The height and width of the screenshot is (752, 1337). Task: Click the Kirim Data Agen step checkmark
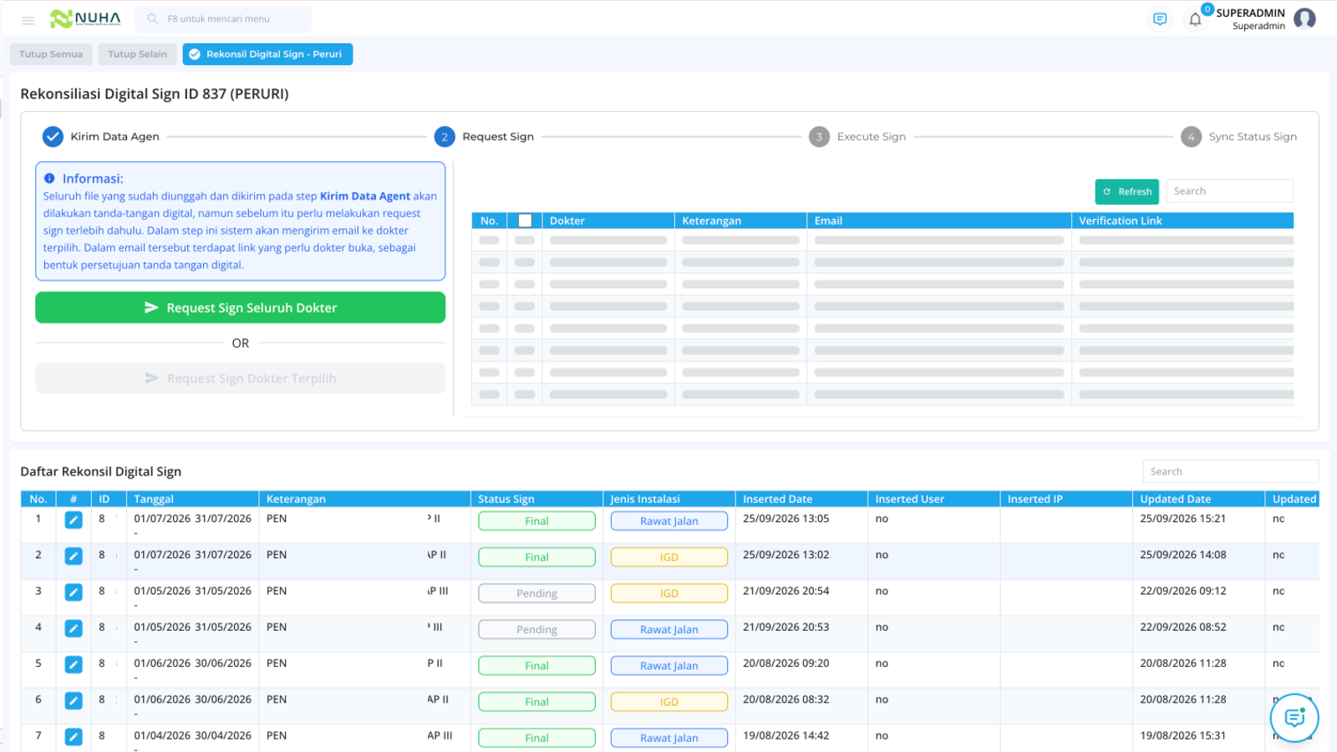pos(53,136)
